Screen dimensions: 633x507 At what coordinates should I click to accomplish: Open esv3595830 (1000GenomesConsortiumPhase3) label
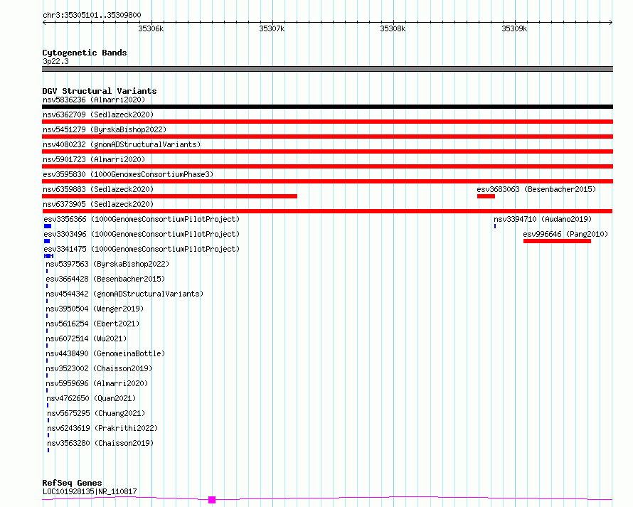click(128, 174)
